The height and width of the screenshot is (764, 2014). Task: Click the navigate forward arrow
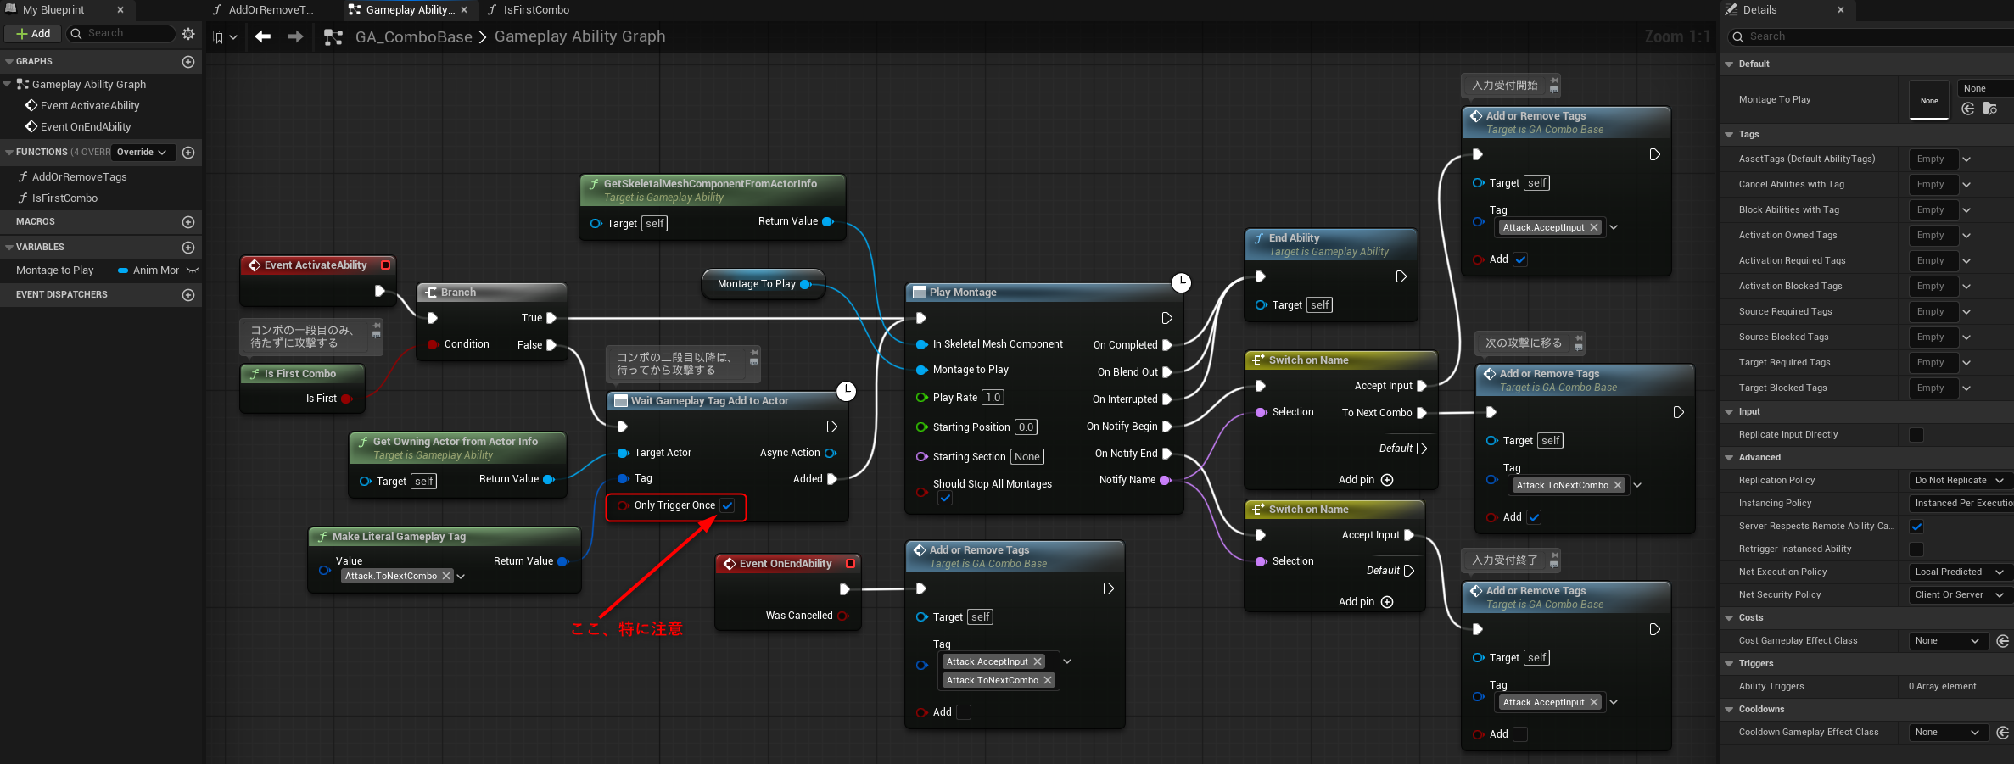[x=295, y=36]
